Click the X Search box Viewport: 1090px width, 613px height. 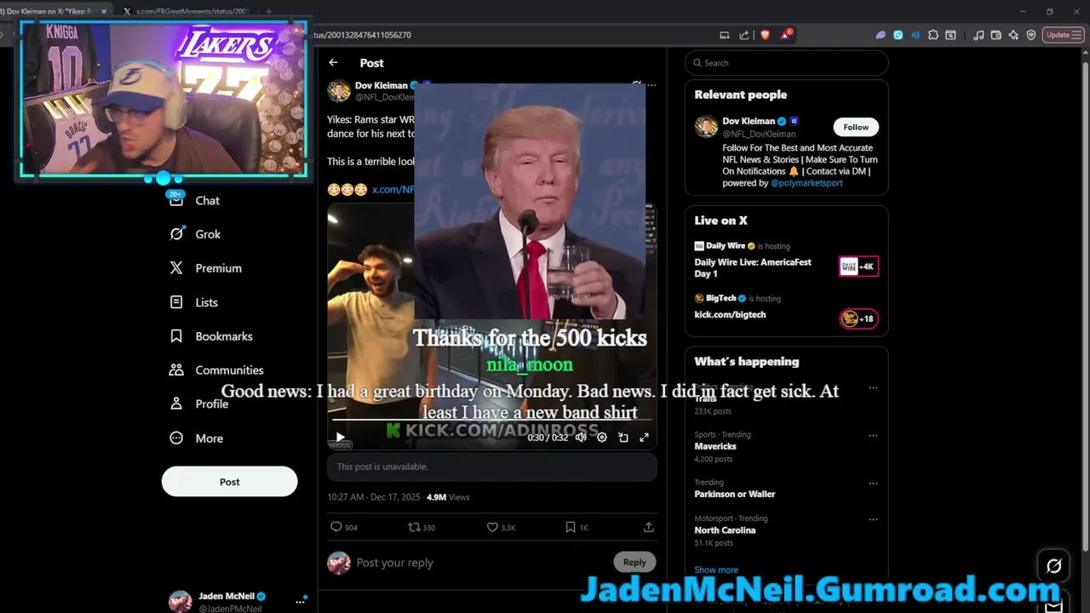pos(787,63)
